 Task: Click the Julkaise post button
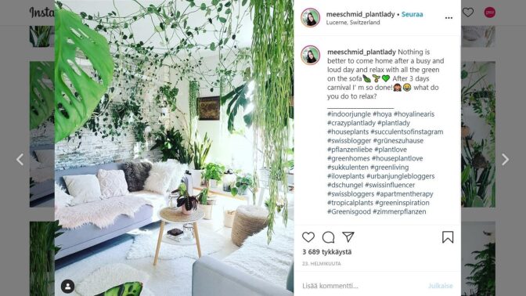coord(441,286)
